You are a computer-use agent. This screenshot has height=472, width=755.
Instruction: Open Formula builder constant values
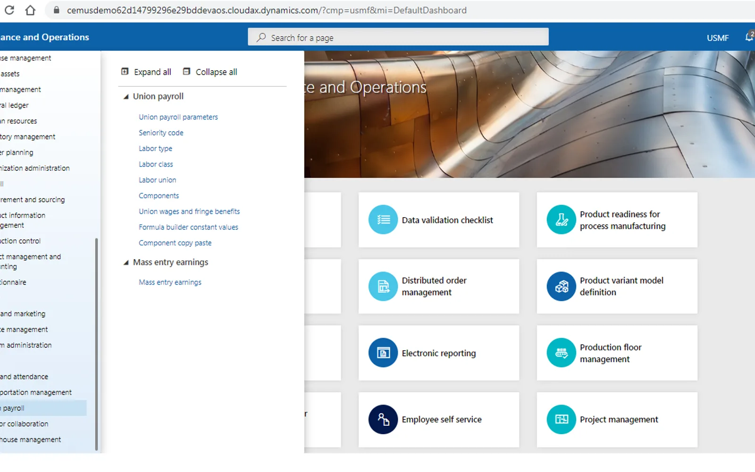(188, 227)
